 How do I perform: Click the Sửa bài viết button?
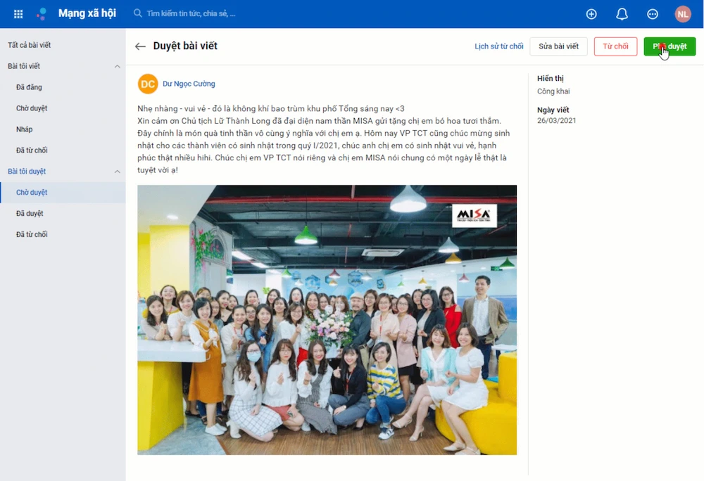(558, 46)
